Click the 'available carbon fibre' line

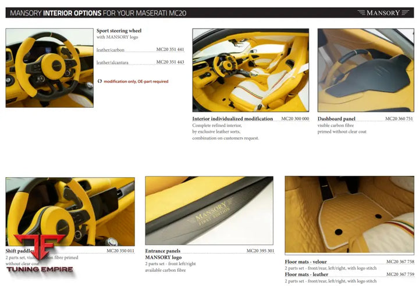pyautogui.click(x=165, y=270)
